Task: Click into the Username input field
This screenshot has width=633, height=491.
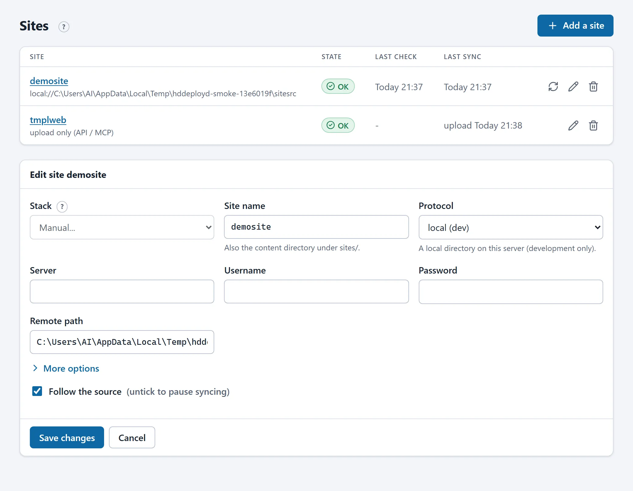Action: [x=316, y=291]
